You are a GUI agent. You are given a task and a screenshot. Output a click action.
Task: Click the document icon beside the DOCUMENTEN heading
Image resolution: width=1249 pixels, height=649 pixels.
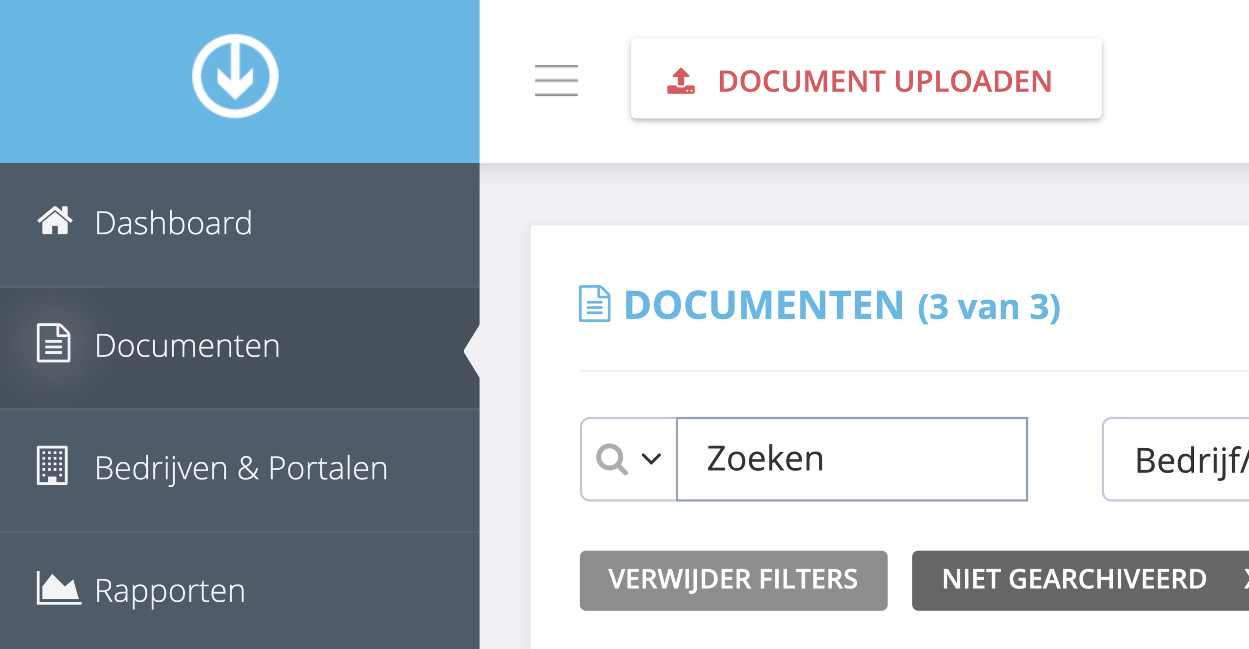[594, 304]
